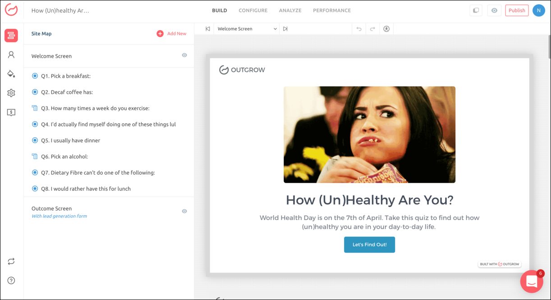
Task: Click the next screen arrow in toolbar
Action: tap(285, 28)
